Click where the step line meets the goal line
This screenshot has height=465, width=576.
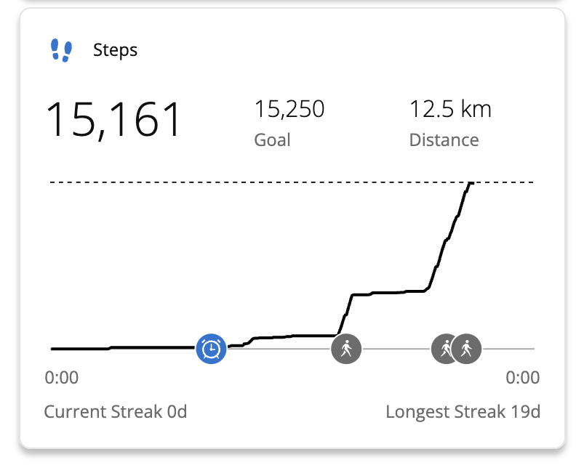471,183
